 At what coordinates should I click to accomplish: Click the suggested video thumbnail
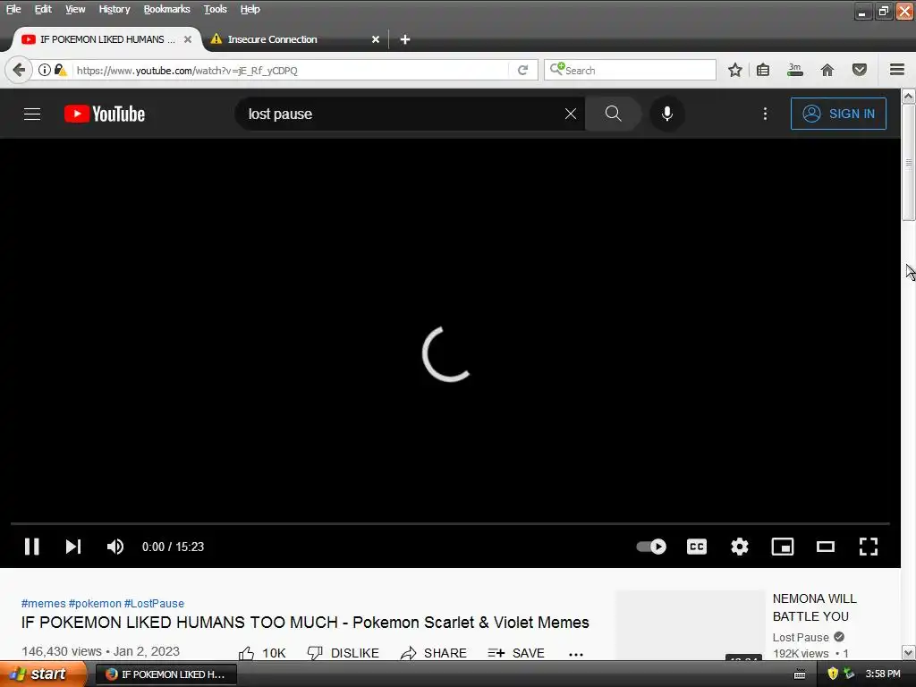(x=690, y=625)
